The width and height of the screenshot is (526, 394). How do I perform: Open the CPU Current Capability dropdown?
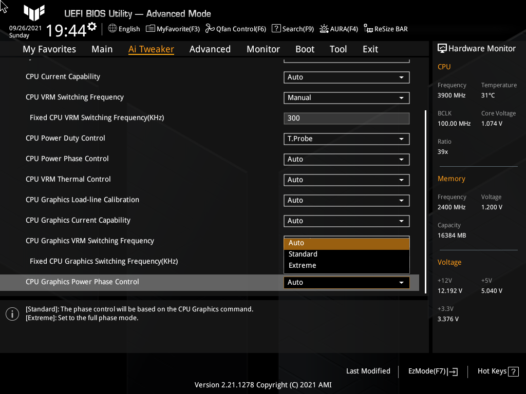pyautogui.click(x=346, y=77)
